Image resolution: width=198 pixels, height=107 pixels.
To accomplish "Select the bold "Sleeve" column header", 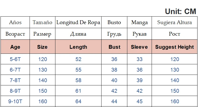I will 139,47.
